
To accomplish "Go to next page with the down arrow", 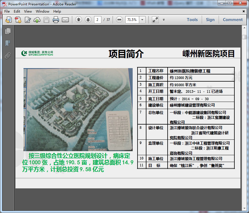I will (88, 20).
